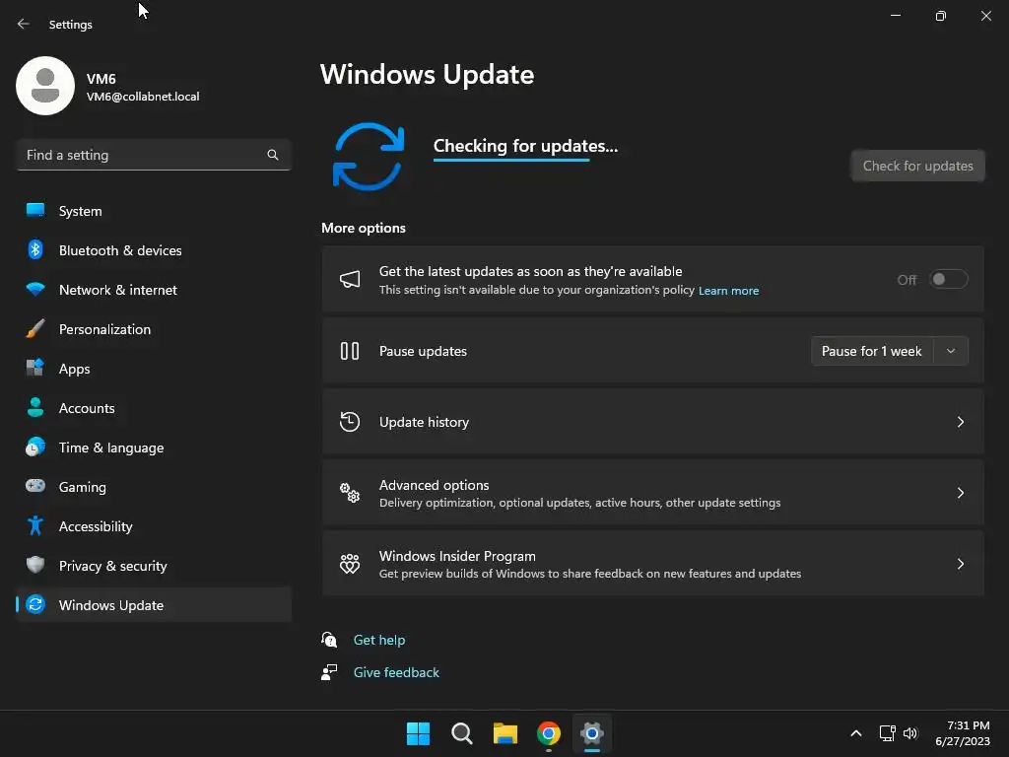This screenshot has width=1009, height=757.
Task: Go back with the Settings back arrow
Action: [24, 24]
